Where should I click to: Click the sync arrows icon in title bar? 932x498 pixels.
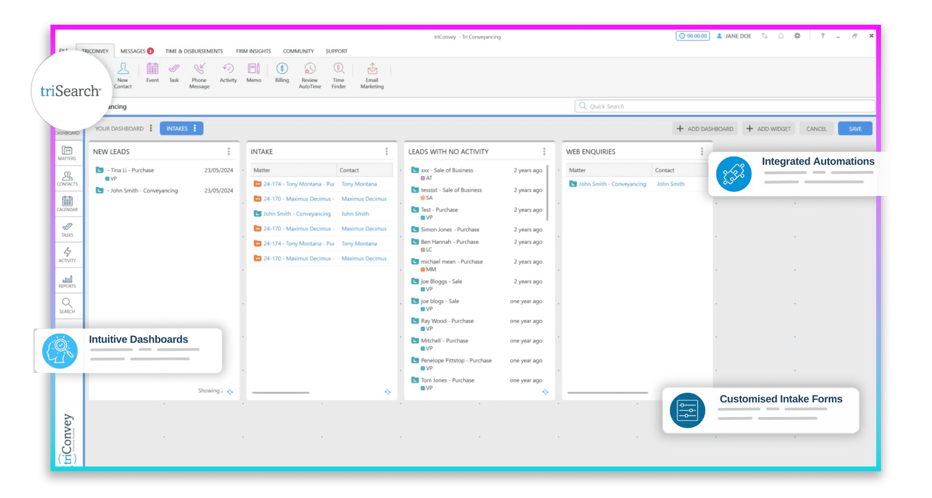(x=764, y=36)
